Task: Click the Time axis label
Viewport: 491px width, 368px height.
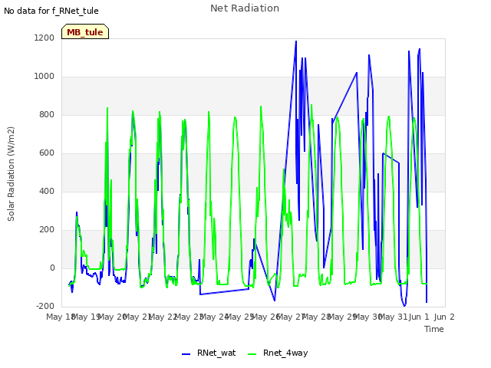Action: tap(434, 329)
